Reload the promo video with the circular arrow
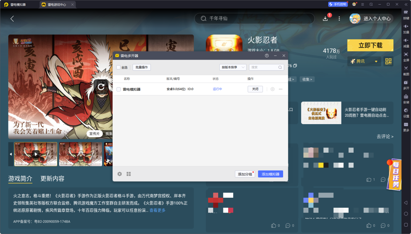The height and width of the screenshot is (234, 411). 101,87
